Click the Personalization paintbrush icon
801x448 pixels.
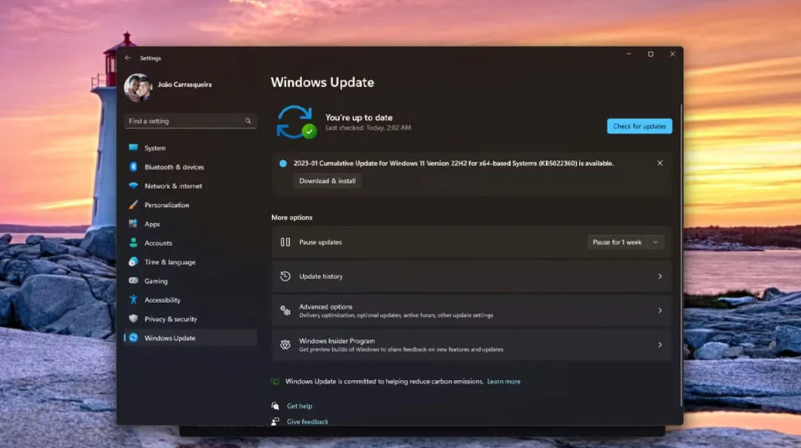[x=133, y=205]
